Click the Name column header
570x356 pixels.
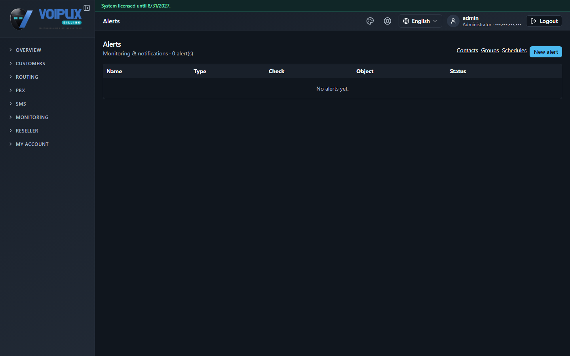[x=114, y=71]
